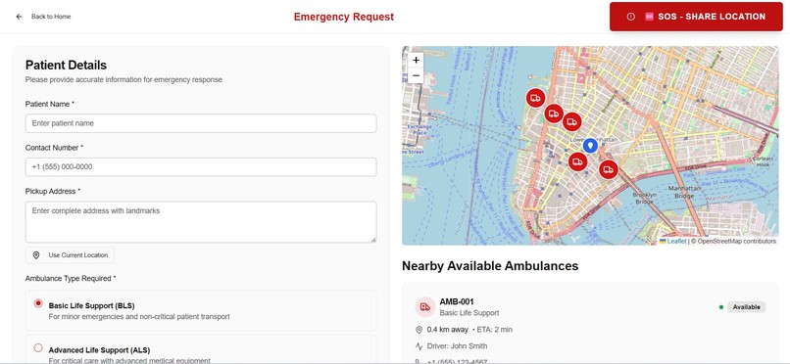Click the Manhattan Bridge map label

[684, 192]
